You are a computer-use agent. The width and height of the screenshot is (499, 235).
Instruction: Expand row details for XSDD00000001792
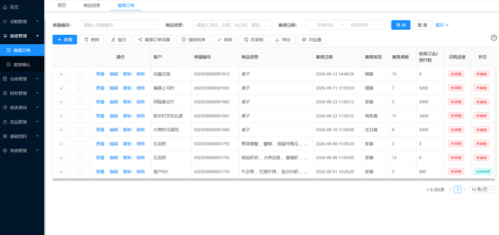[61, 158]
